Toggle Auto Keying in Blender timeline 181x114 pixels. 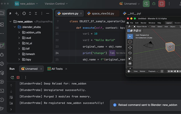pyautogui.click(x=162, y=71)
